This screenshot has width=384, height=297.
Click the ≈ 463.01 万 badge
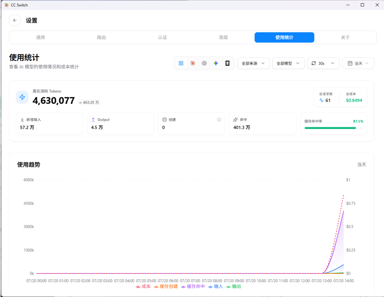(89, 103)
